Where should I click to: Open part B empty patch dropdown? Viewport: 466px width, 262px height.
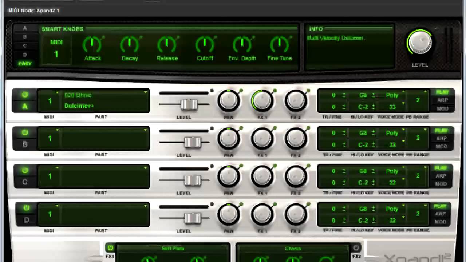(106, 139)
